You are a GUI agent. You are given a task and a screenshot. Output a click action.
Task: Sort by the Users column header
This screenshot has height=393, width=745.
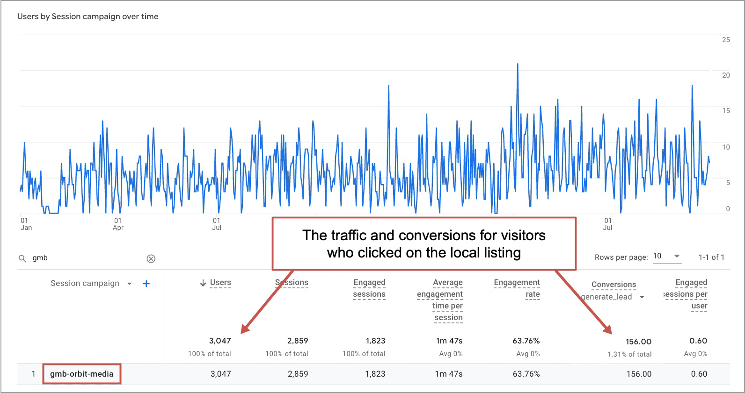(x=220, y=282)
